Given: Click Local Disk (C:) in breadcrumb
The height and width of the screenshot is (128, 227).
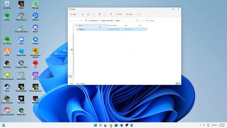Looking at the screenshot, I should pyautogui.click(x=94, y=21).
